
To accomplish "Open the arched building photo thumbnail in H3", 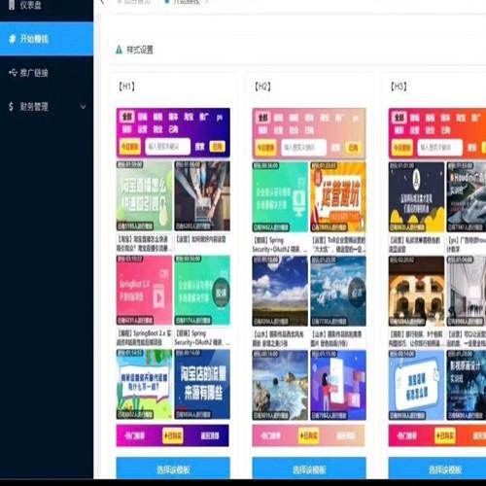I will click(416, 291).
